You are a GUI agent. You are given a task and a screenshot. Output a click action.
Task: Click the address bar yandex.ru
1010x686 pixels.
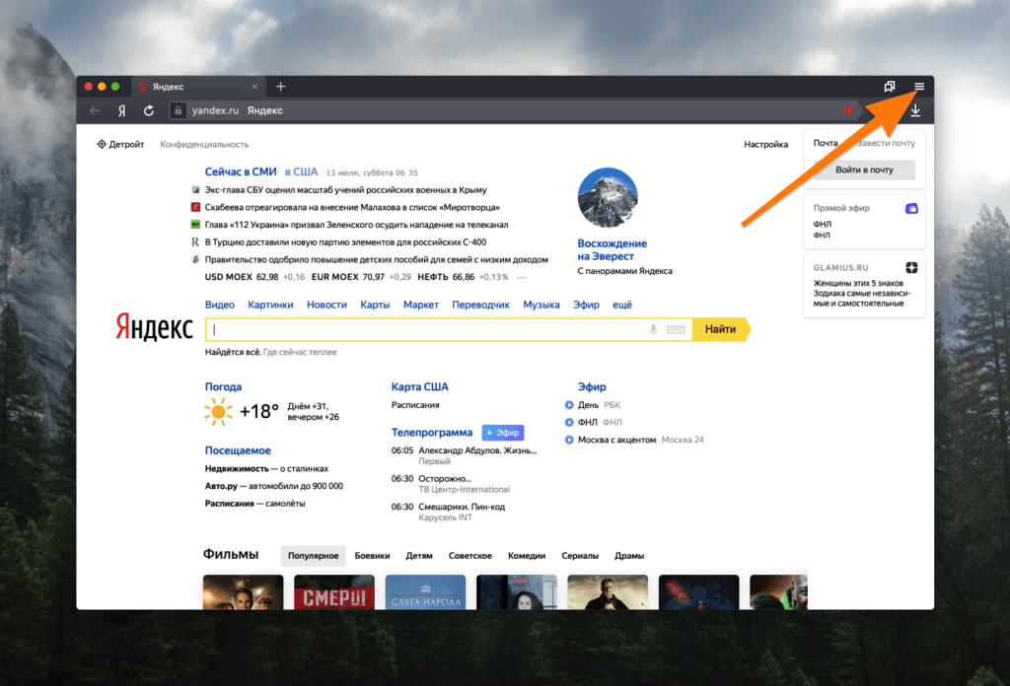pos(215,110)
